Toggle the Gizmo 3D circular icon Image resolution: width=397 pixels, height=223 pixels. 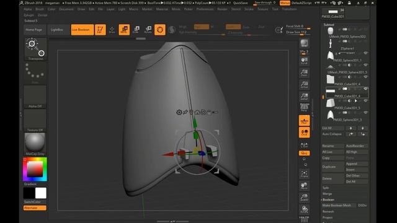click(160, 30)
